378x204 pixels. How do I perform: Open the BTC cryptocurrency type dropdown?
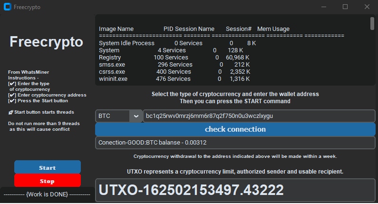[118, 116]
